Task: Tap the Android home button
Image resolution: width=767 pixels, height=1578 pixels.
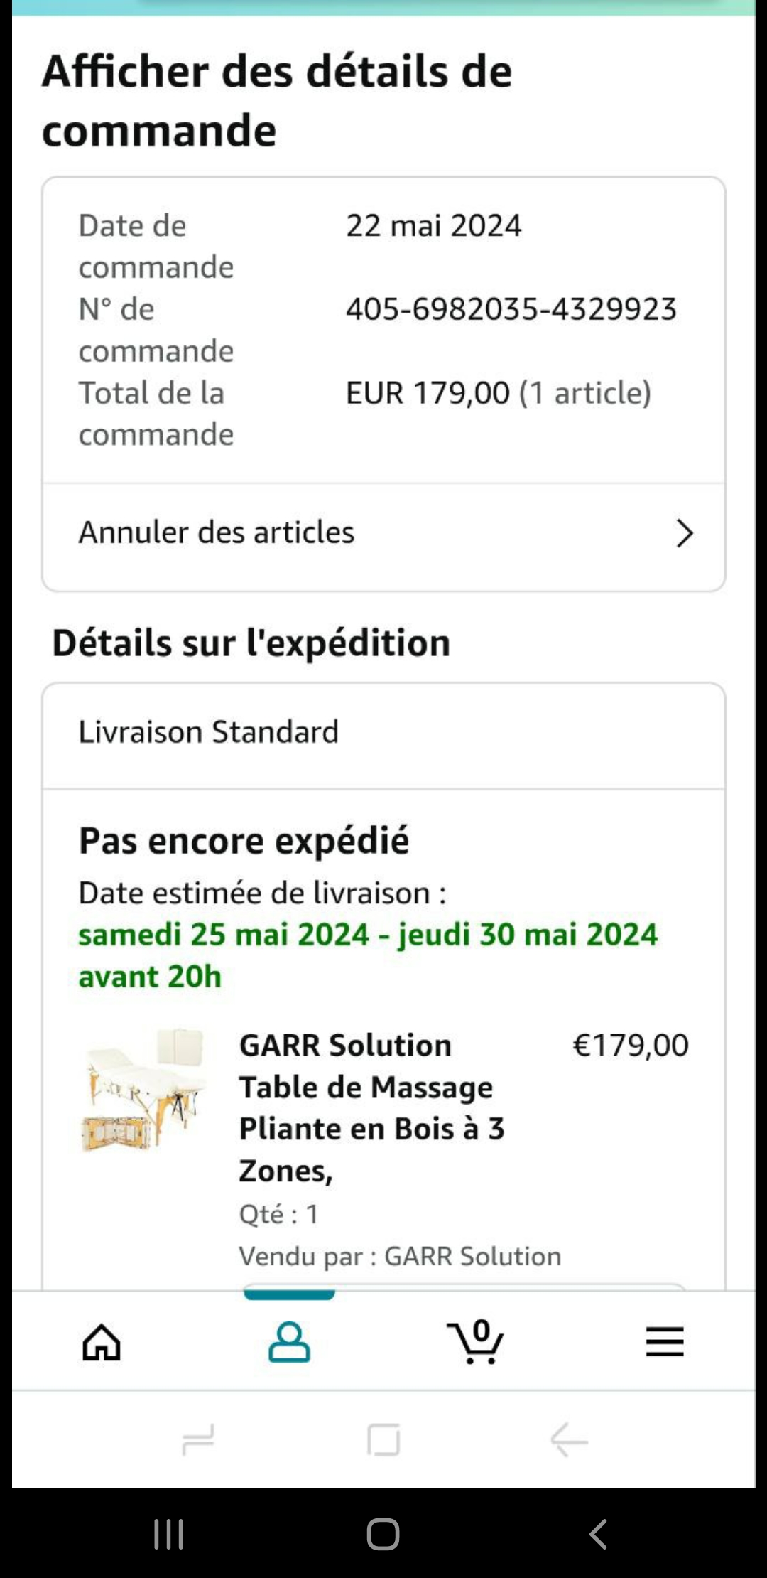Action: tap(383, 1534)
